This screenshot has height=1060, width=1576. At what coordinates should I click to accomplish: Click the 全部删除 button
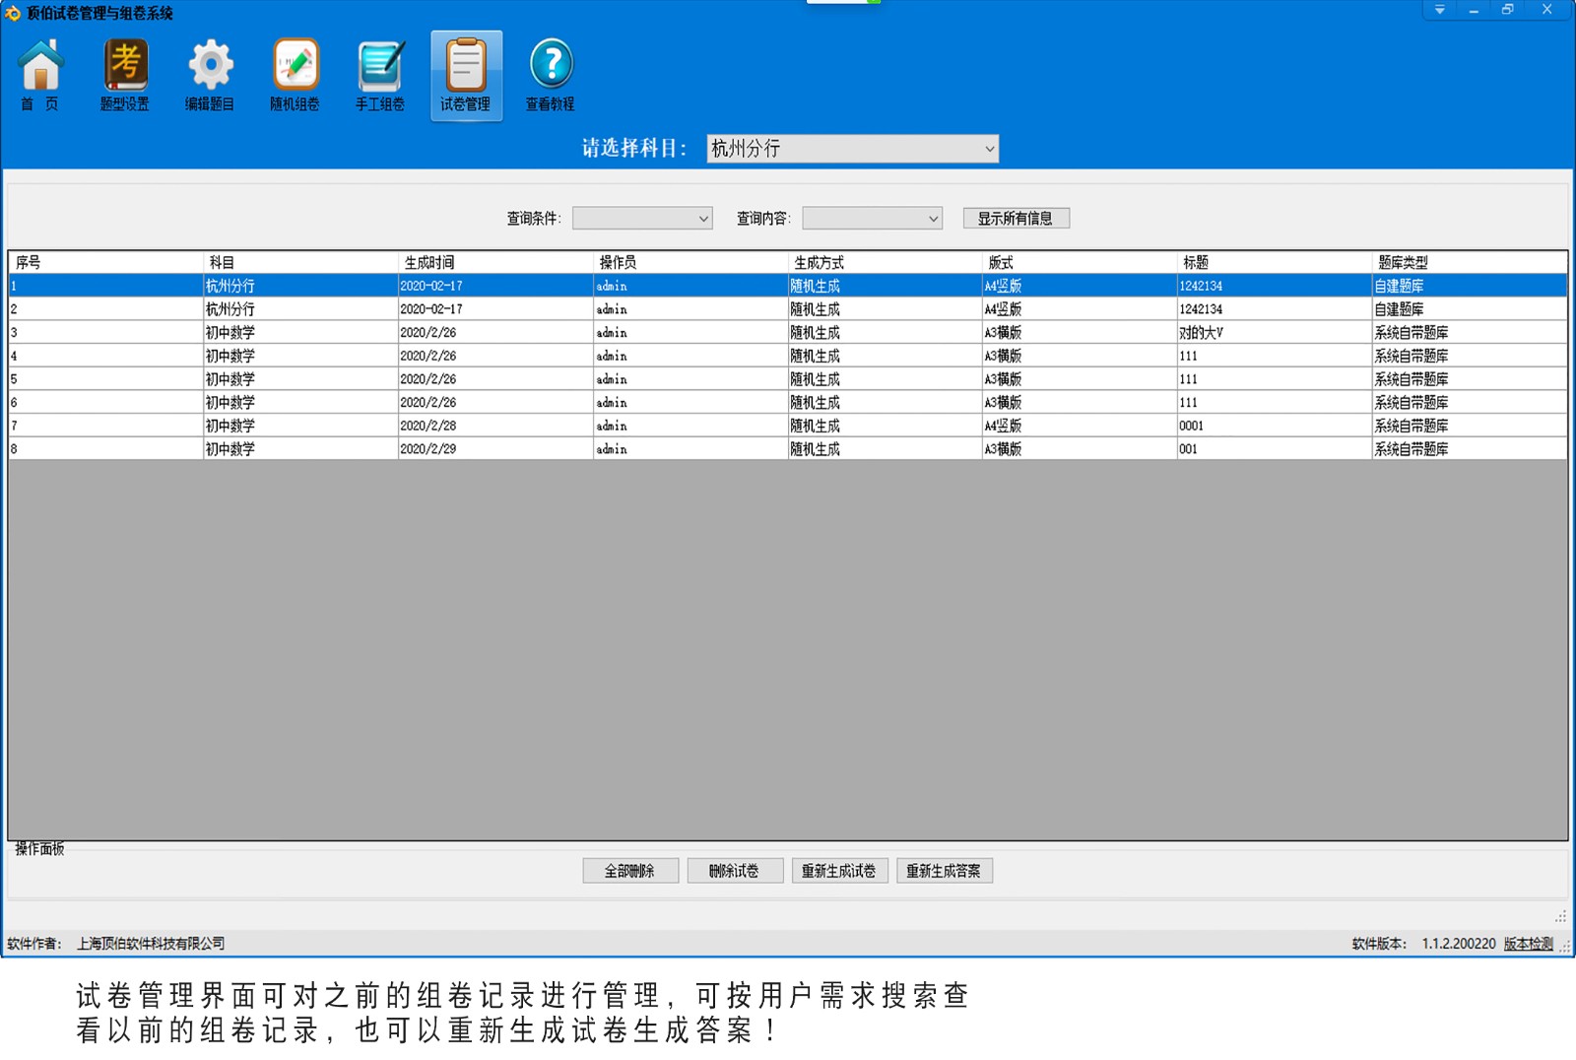tap(629, 871)
